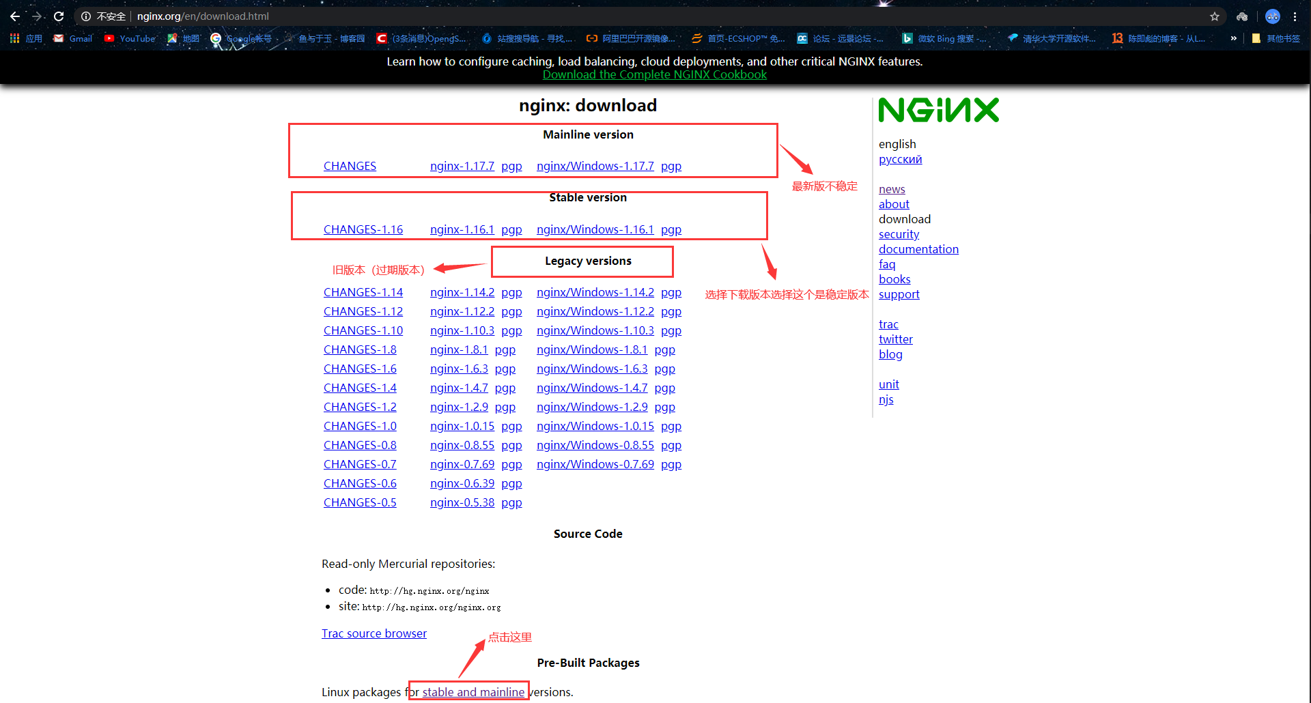The height and width of the screenshot is (703, 1311).
Task: Go back with the browser back arrow
Action: pyautogui.click(x=15, y=16)
